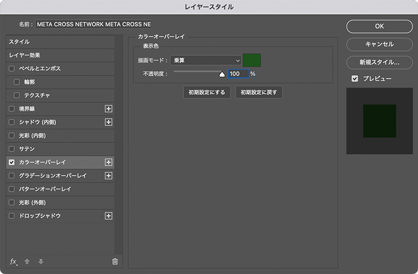The height and width of the screenshot is (274, 418).
Task: Open the green overlay color swatch
Action: coord(252,60)
